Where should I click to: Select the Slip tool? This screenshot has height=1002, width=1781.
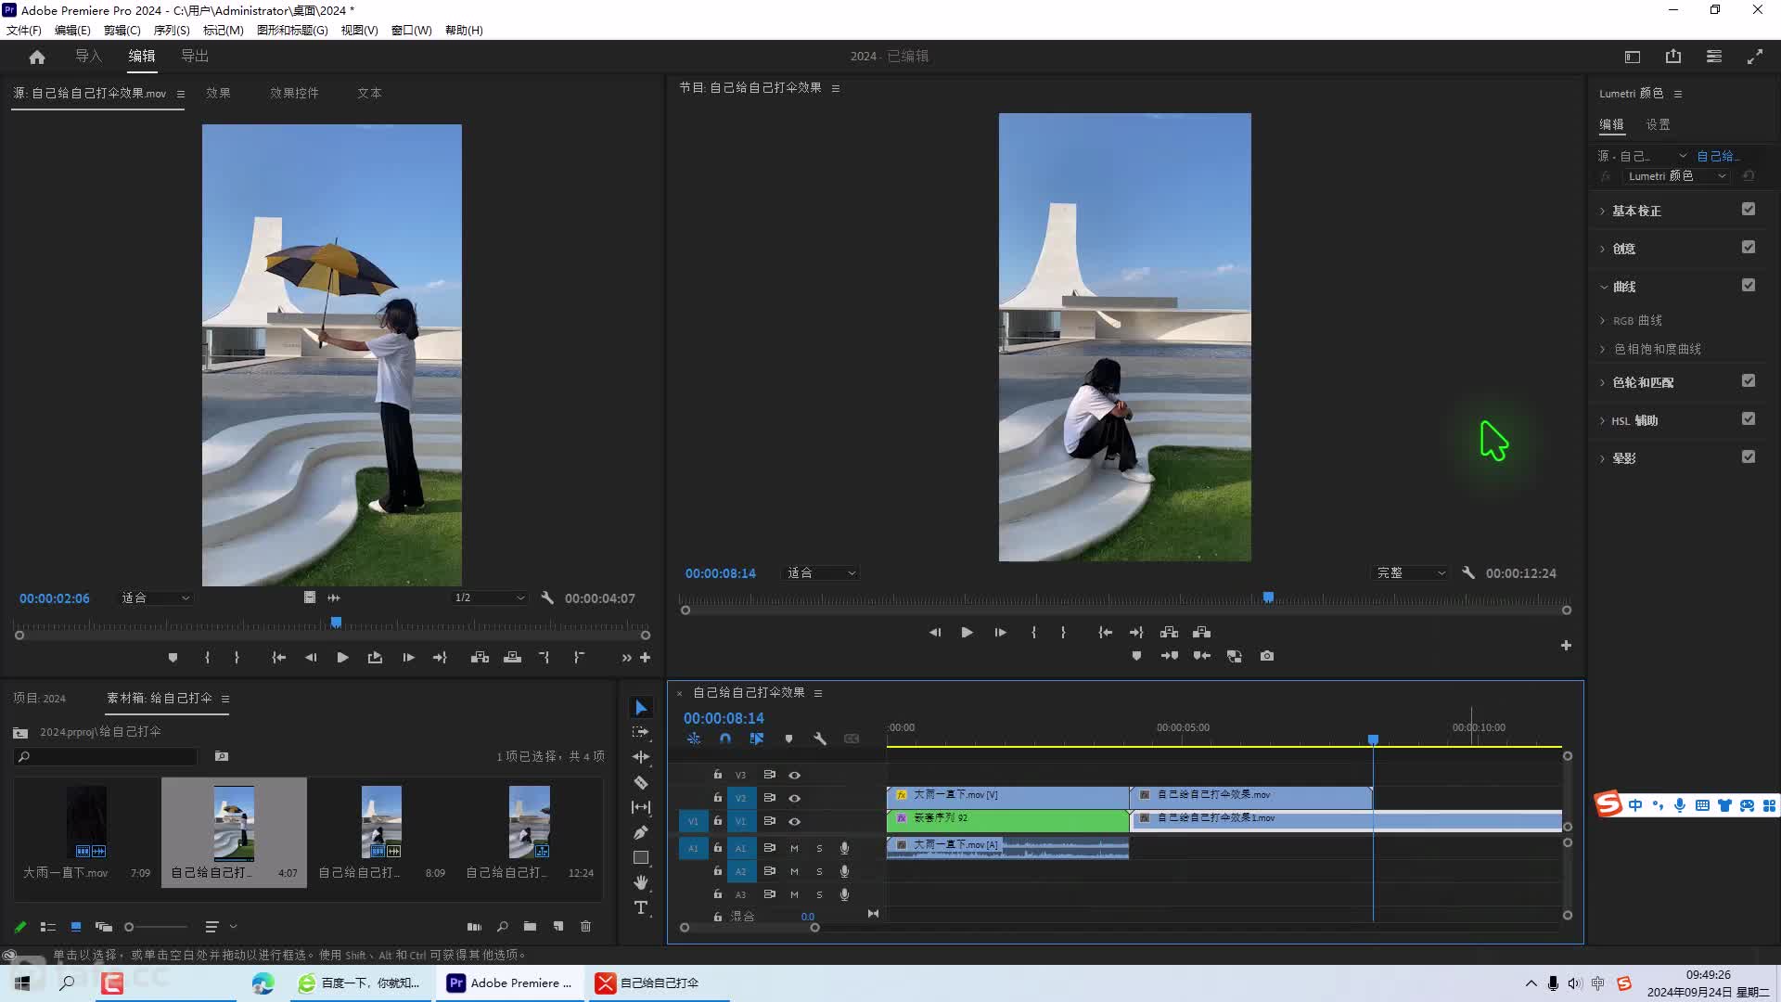pos(641,807)
